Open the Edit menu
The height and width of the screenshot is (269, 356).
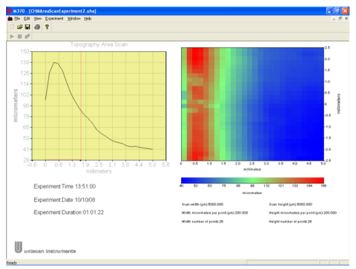28,18
